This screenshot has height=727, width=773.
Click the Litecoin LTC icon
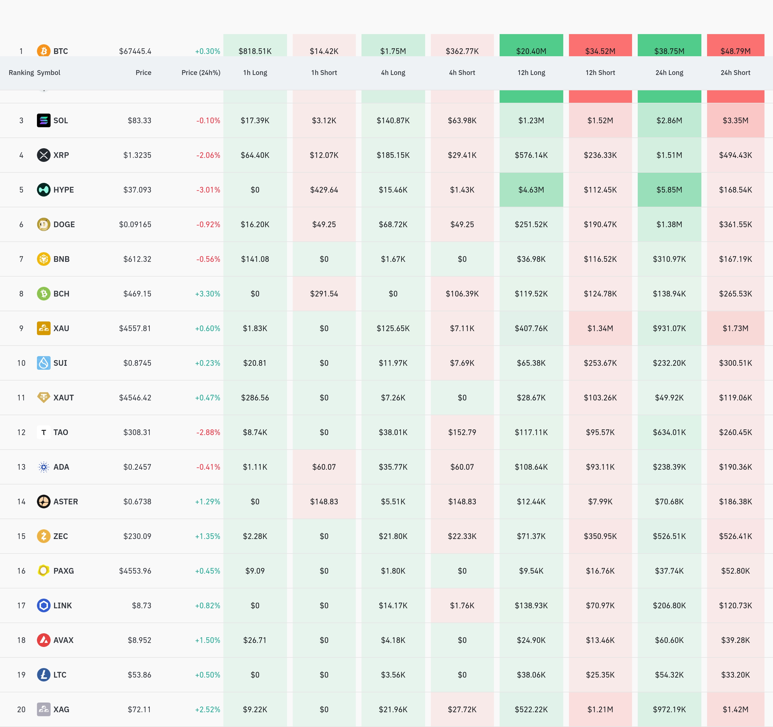pos(43,674)
